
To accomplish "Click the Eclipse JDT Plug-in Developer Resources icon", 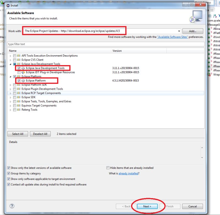I will (23, 72).
